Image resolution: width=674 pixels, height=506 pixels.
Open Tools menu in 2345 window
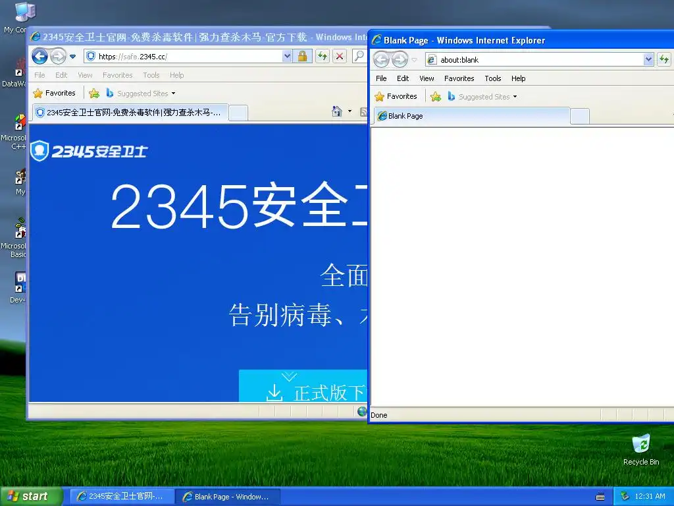pyautogui.click(x=151, y=75)
